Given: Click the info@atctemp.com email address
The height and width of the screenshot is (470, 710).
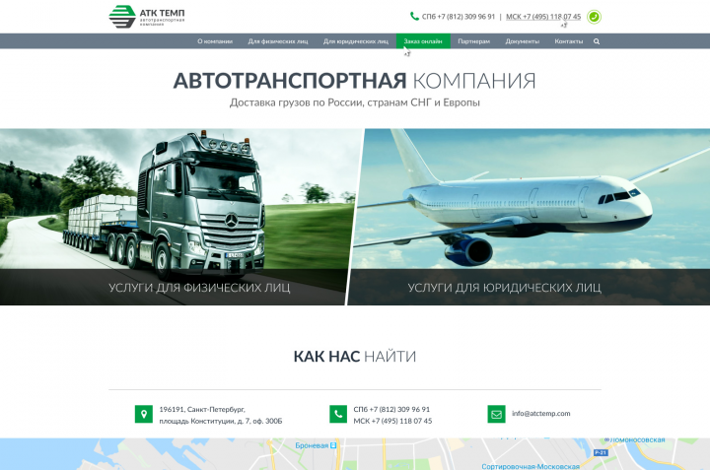Looking at the screenshot, I should [541, 414].
